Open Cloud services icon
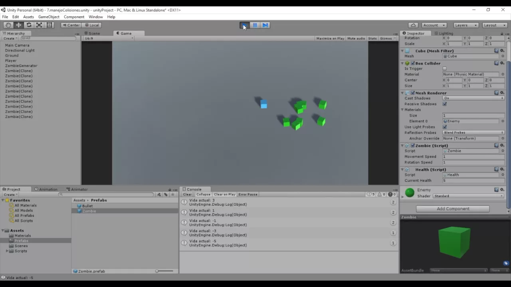511x287 pixels. [413, 25]
